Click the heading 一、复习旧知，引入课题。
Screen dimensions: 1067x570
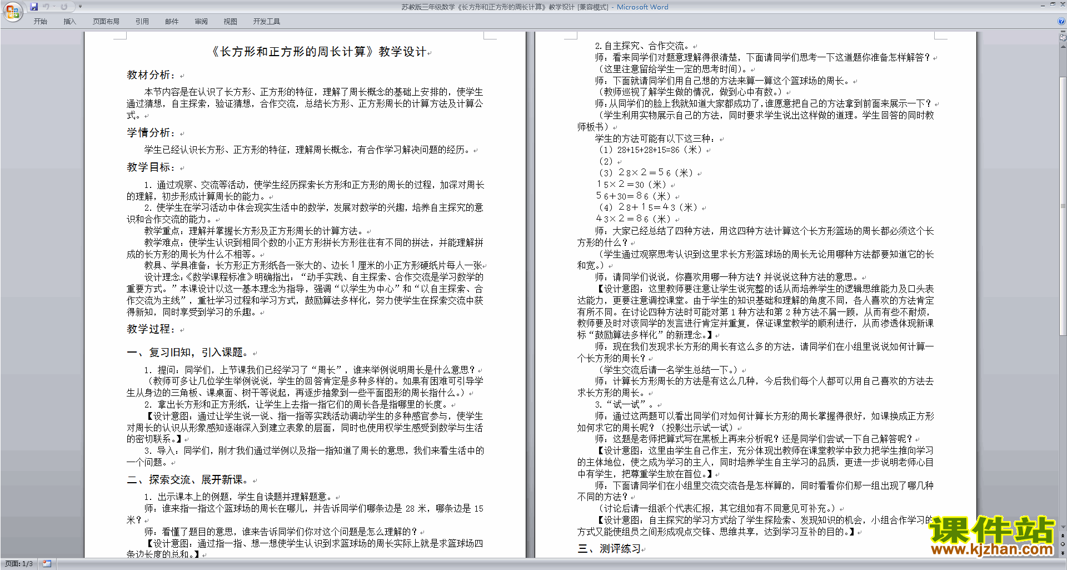tap(188, 353)
